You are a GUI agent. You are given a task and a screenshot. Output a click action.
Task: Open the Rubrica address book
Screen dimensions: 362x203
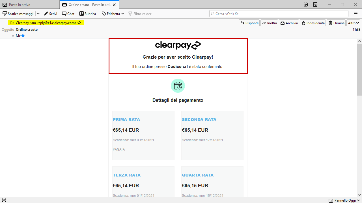(87, 14)
